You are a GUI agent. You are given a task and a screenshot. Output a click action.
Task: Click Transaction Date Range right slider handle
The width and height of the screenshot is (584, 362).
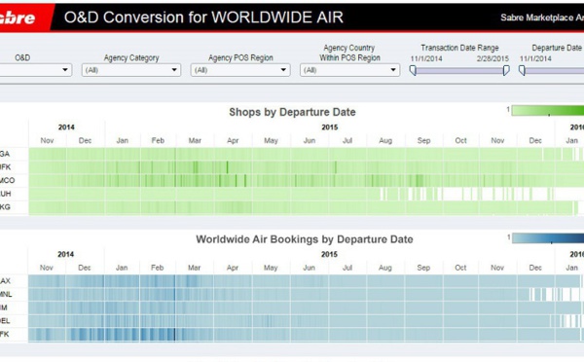pyautogui.click(x=506, y=70)
